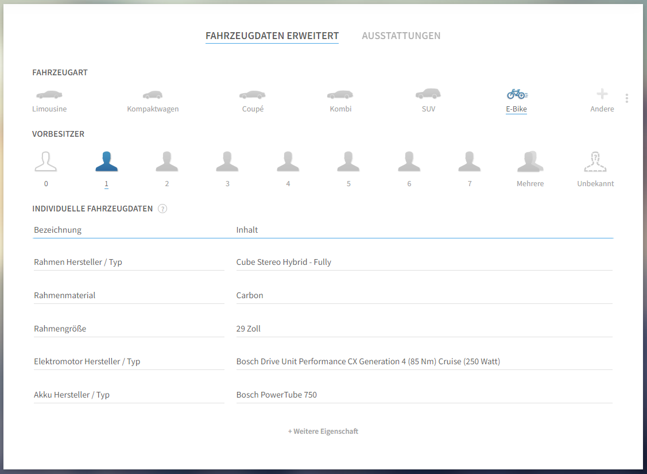Click the Inhalt column header
The image size is (647, 474).
point(247,230)
